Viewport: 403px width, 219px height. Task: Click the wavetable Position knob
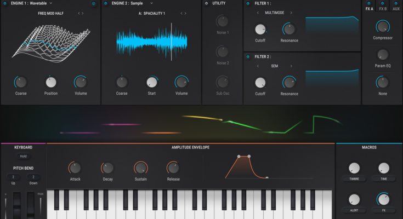[51, 82]
